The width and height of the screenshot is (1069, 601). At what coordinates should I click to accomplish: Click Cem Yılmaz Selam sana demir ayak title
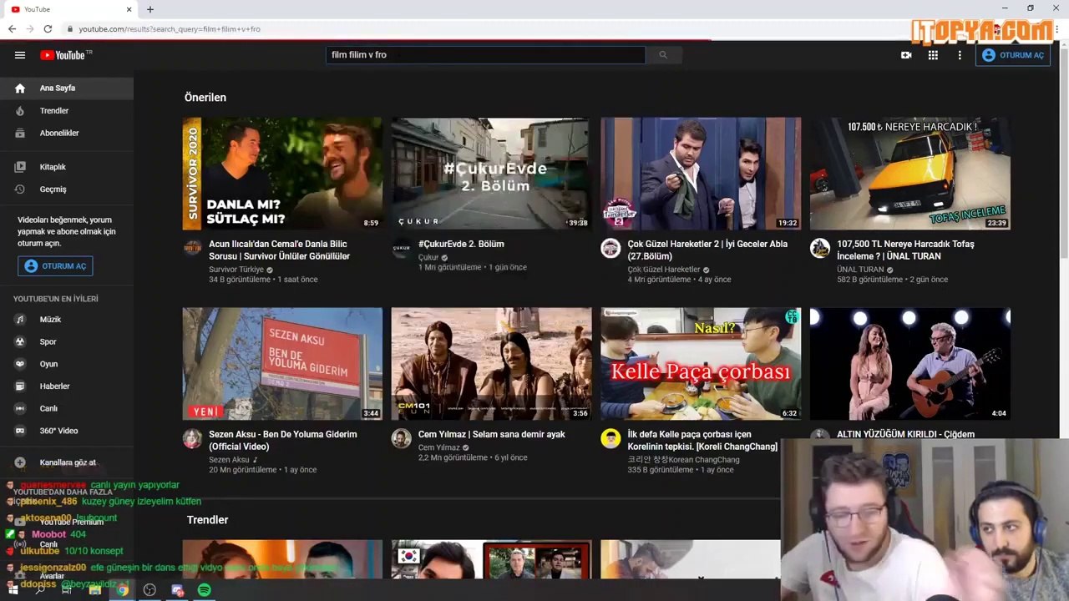click(492, 435)
